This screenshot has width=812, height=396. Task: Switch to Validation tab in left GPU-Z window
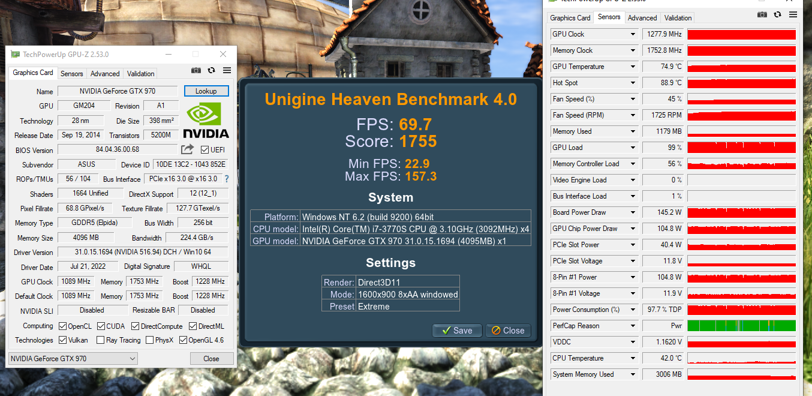(141, 74)
